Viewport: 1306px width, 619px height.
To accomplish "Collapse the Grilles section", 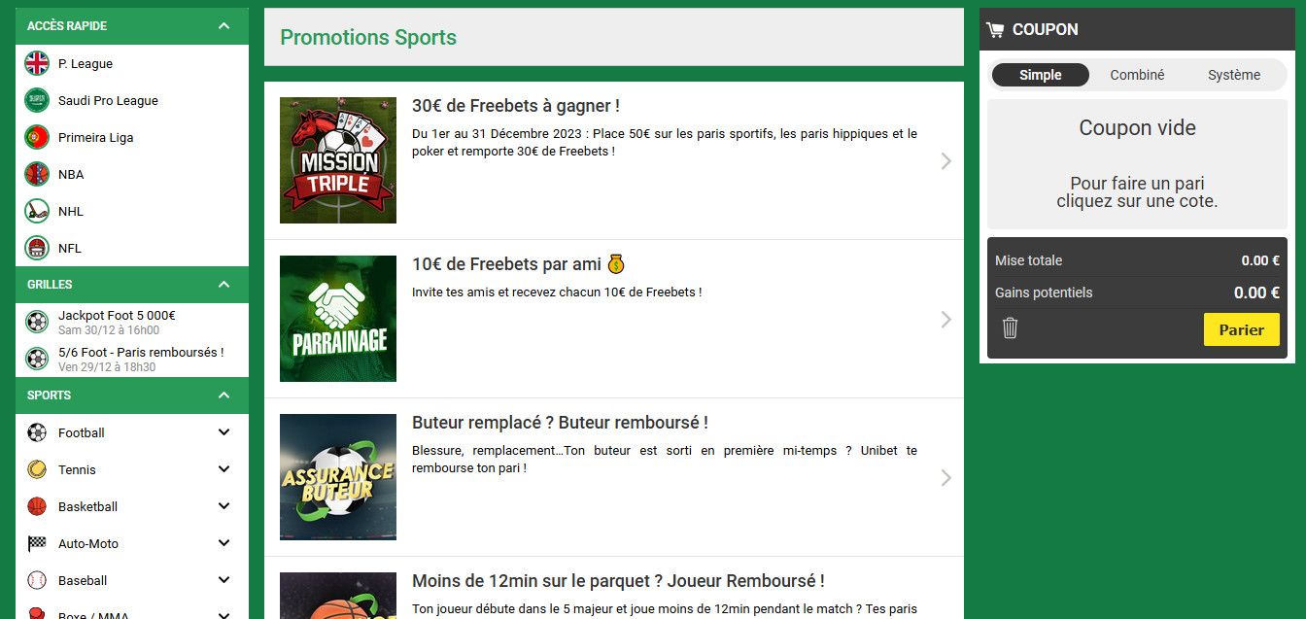I will (224, 285).
